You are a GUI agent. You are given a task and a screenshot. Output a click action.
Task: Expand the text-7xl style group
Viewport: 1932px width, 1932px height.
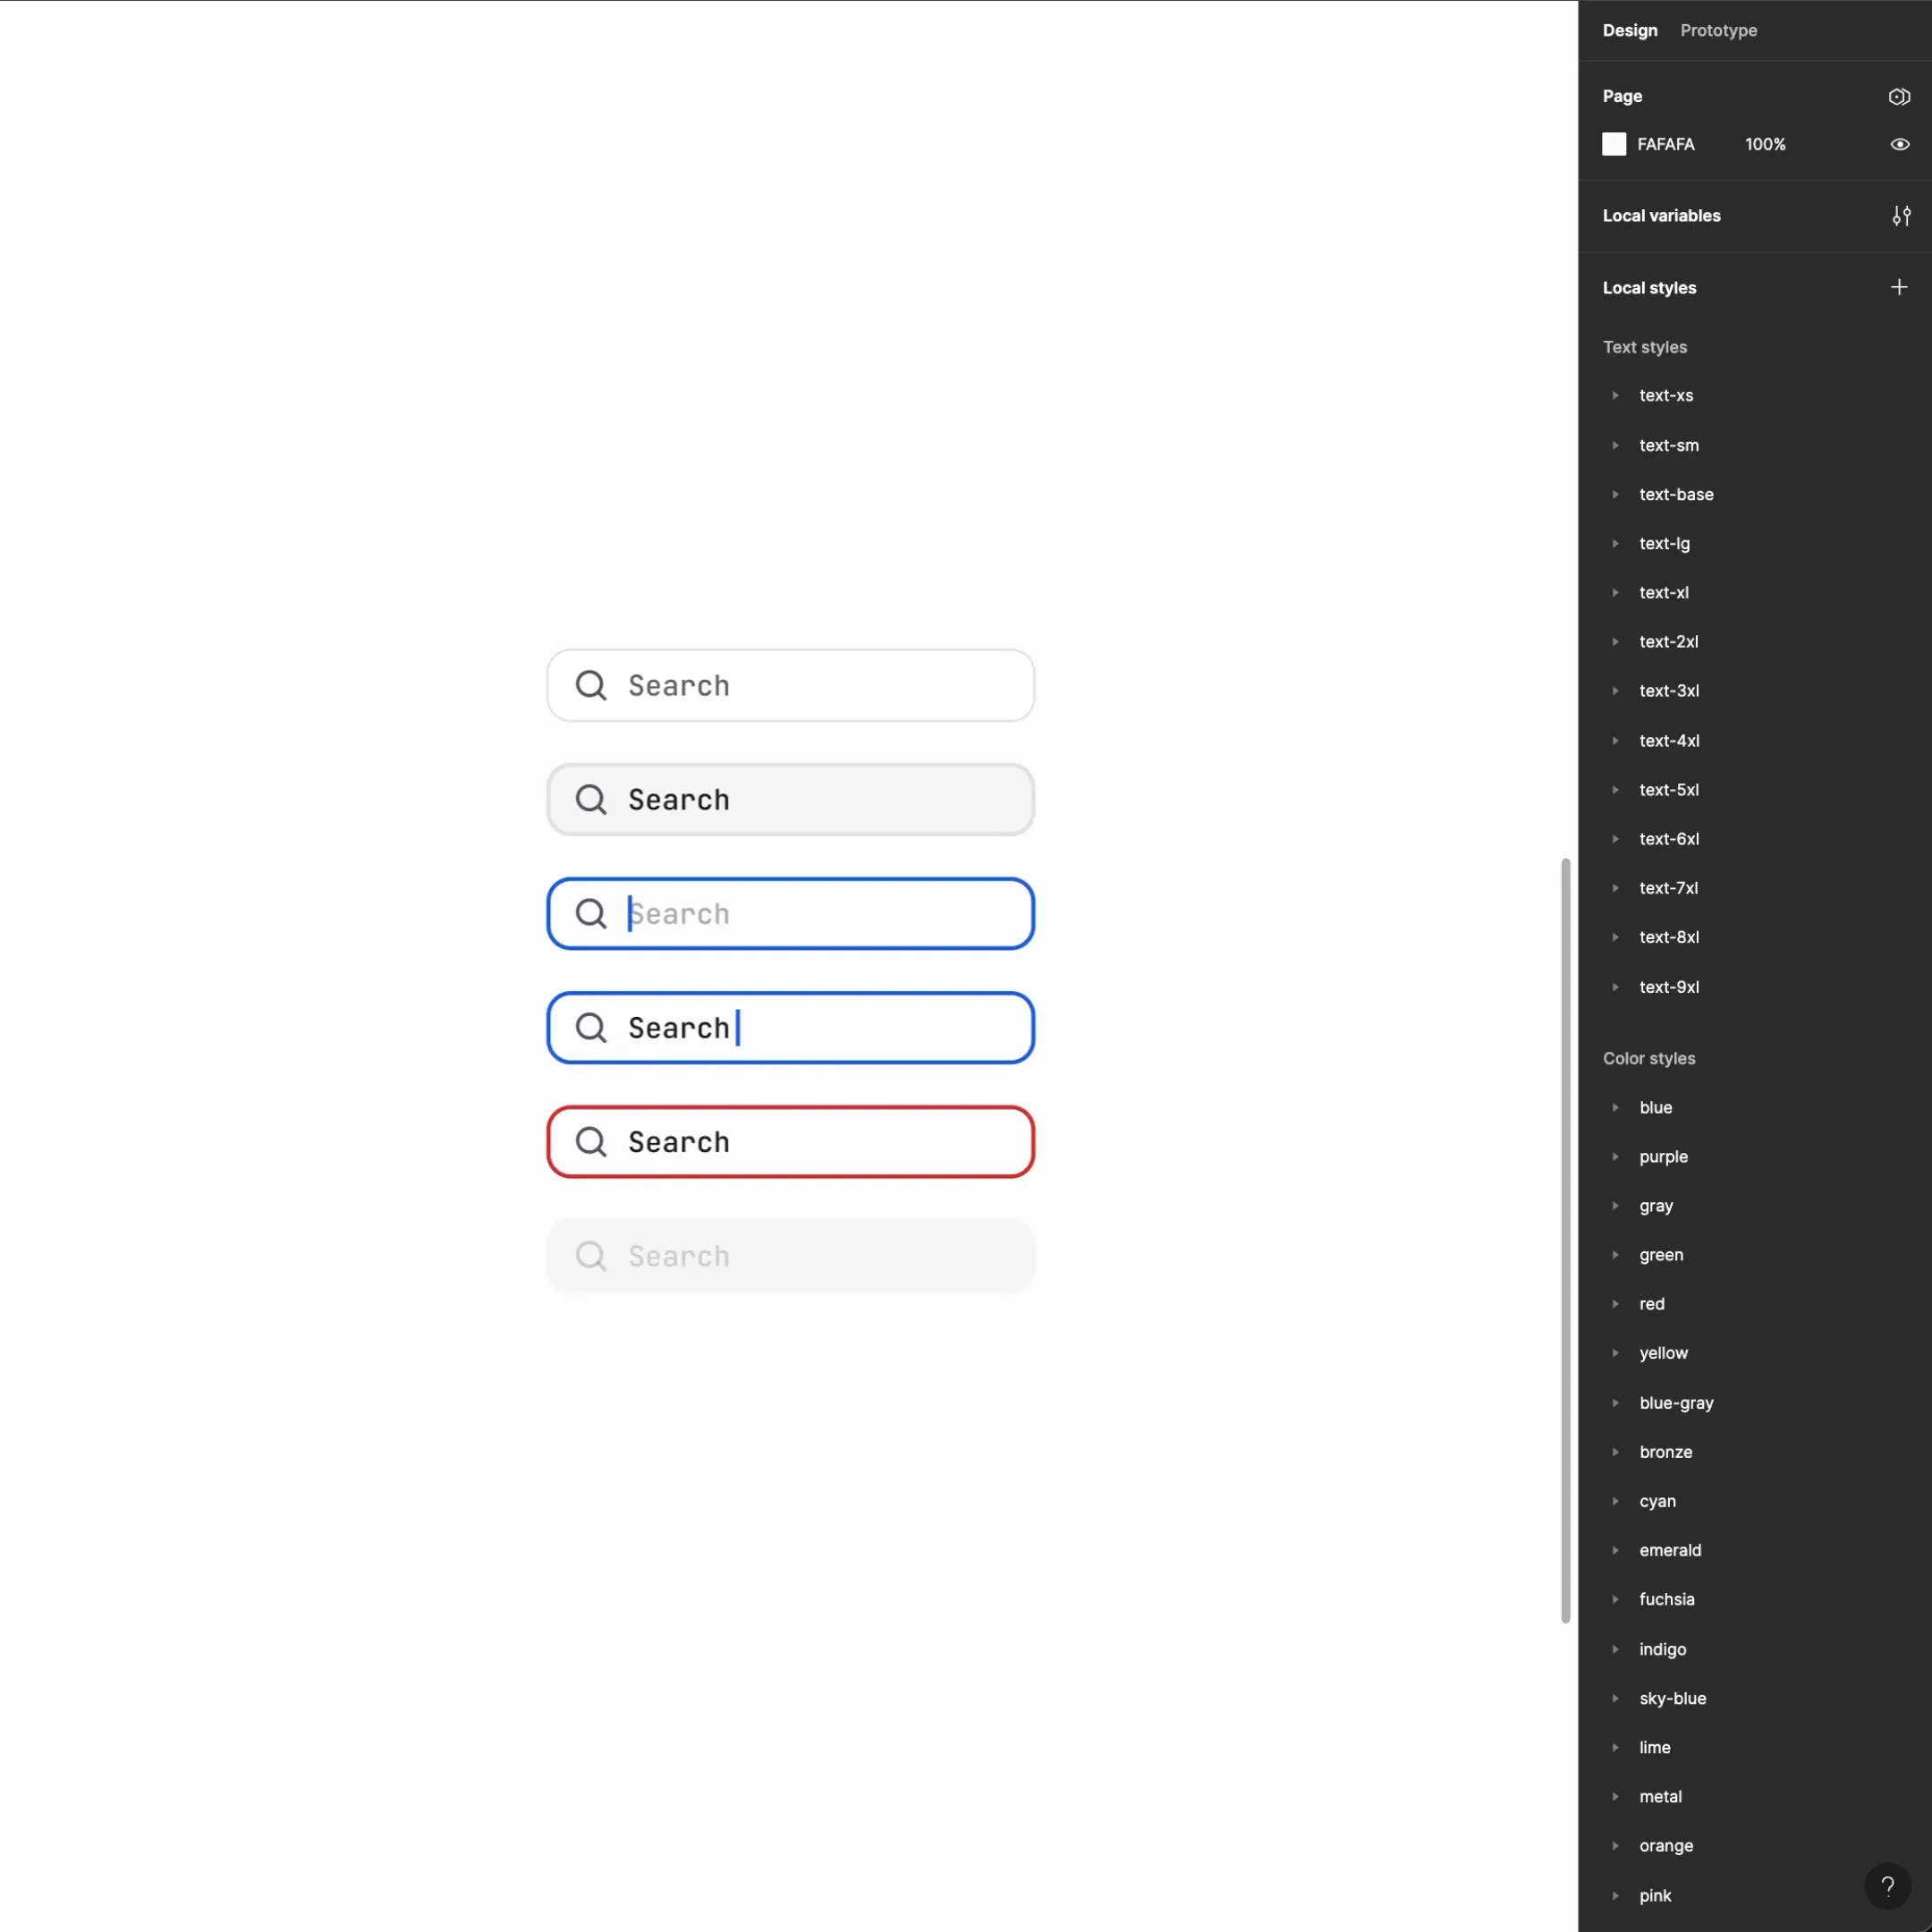tap(1615, 887)
